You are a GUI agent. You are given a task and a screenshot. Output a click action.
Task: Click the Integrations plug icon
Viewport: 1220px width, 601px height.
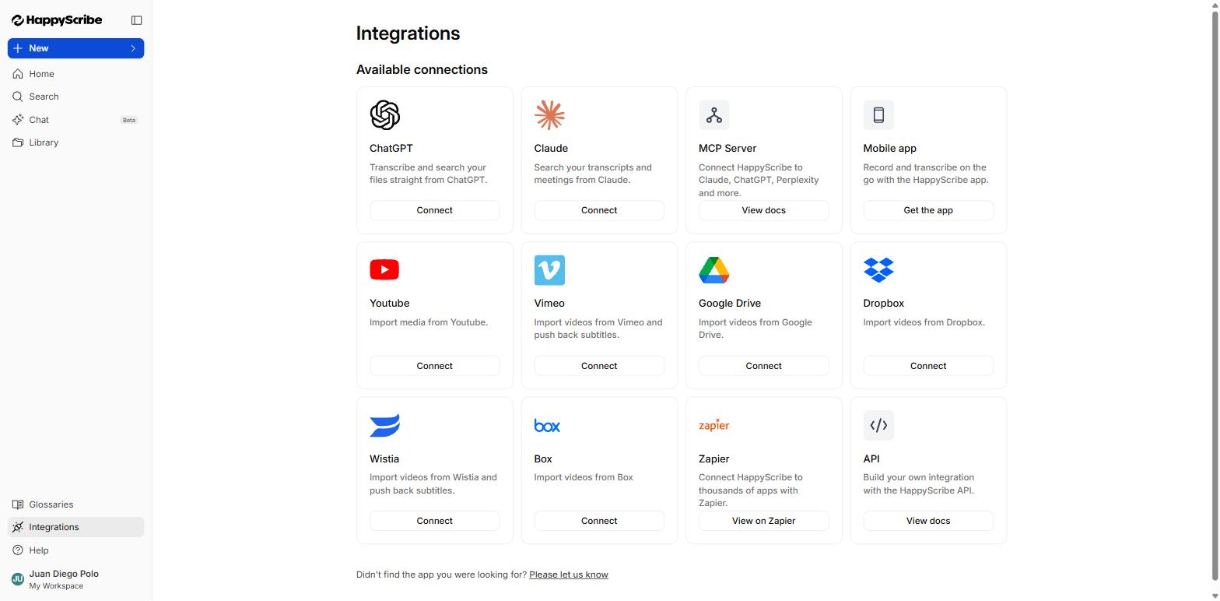coord(18,527)
